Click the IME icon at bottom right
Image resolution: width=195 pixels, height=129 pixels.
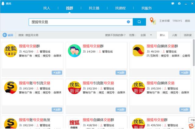coord(191,125)
